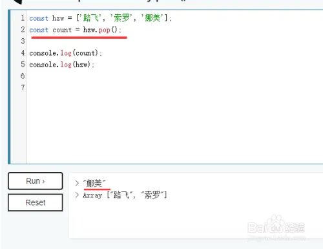Click the 'pop' method name in code
The image size is (323, 249).
coord(105,30)
